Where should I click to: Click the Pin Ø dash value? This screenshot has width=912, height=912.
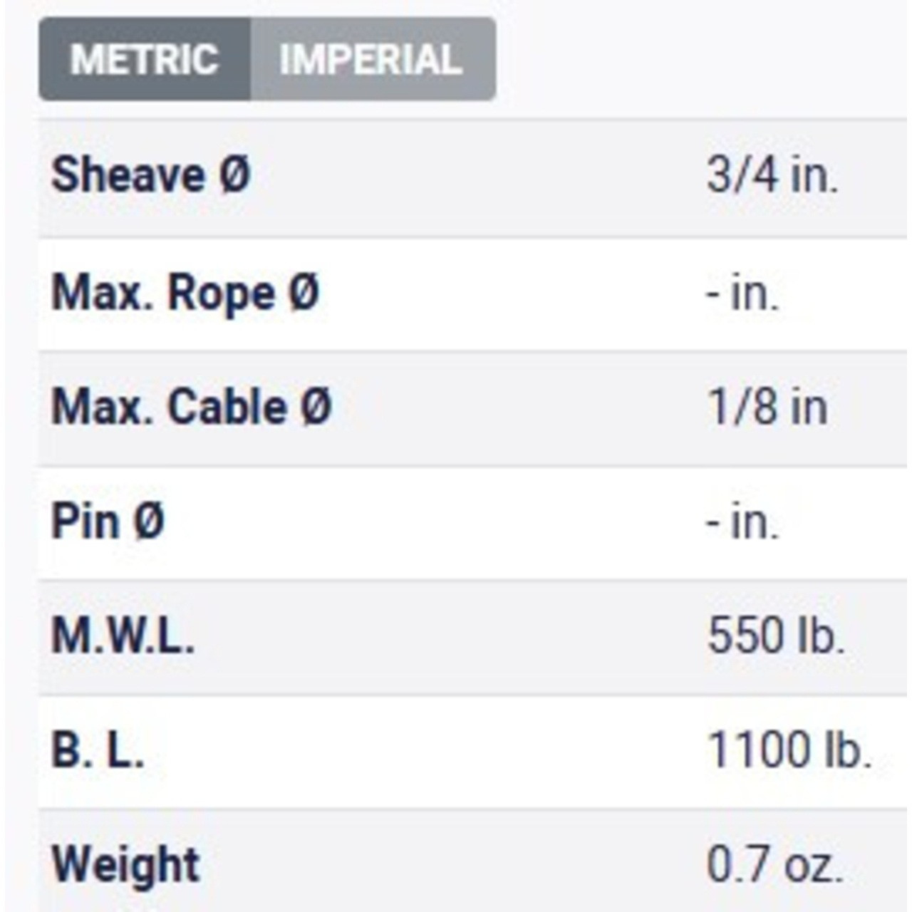point(742,522)
